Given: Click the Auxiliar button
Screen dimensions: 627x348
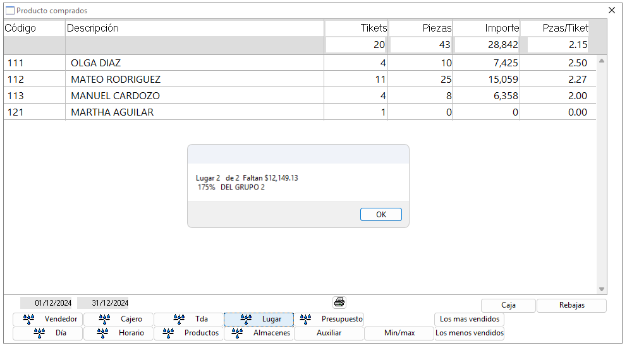Looking at the screenshot, I should (329, 333).
